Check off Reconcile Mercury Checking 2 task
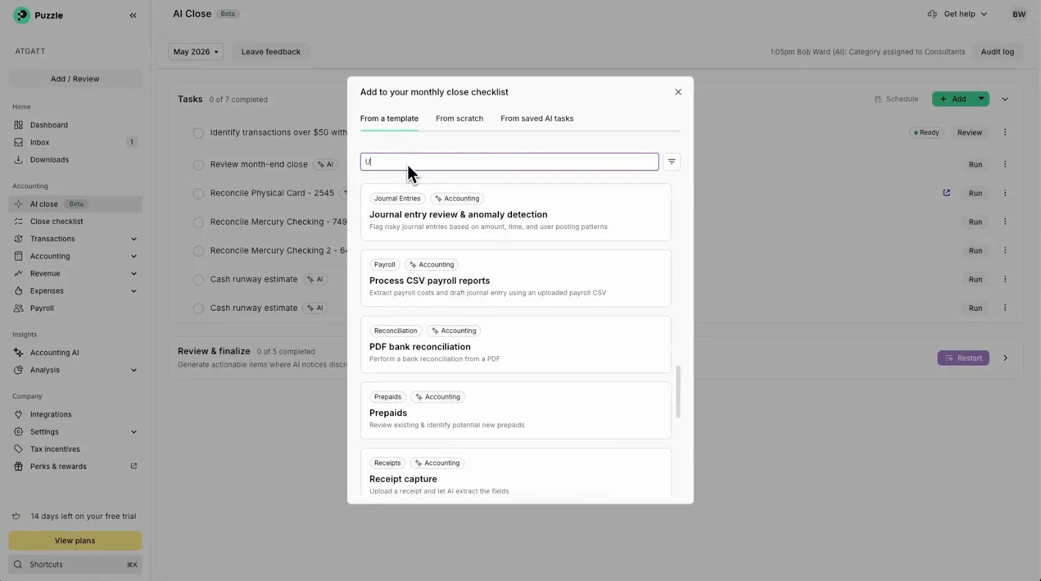This screenshot has height=581, width=1041. pyautogui.click(x=198, y=251)
